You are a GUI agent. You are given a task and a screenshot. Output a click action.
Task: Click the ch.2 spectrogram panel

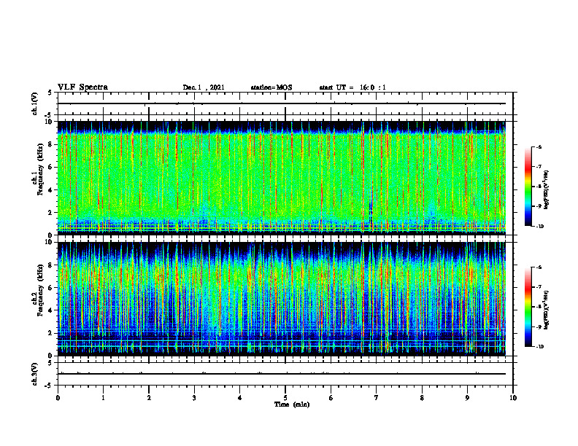[x=282, y=299]
